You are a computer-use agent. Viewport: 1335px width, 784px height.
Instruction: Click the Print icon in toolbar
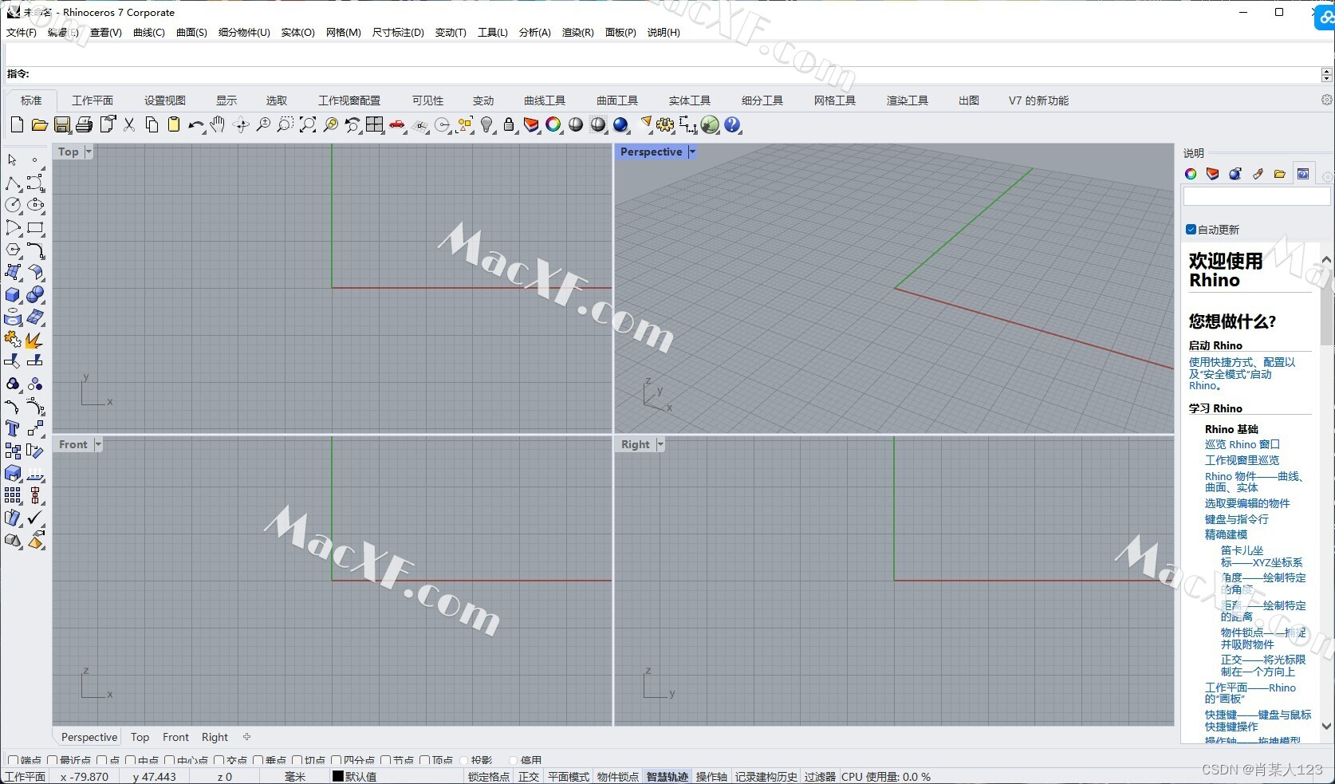85,124
